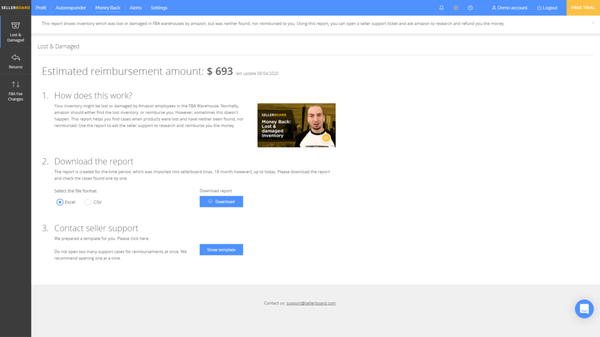Open the Autoresponder menu
Screen dimensions: 600x337
click(x=70, y=8)
